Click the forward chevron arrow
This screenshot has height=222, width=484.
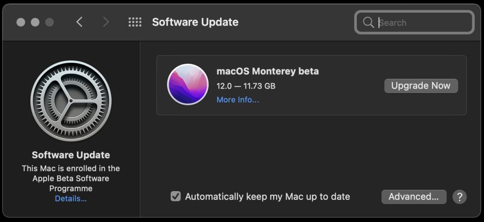coord(106,22)
